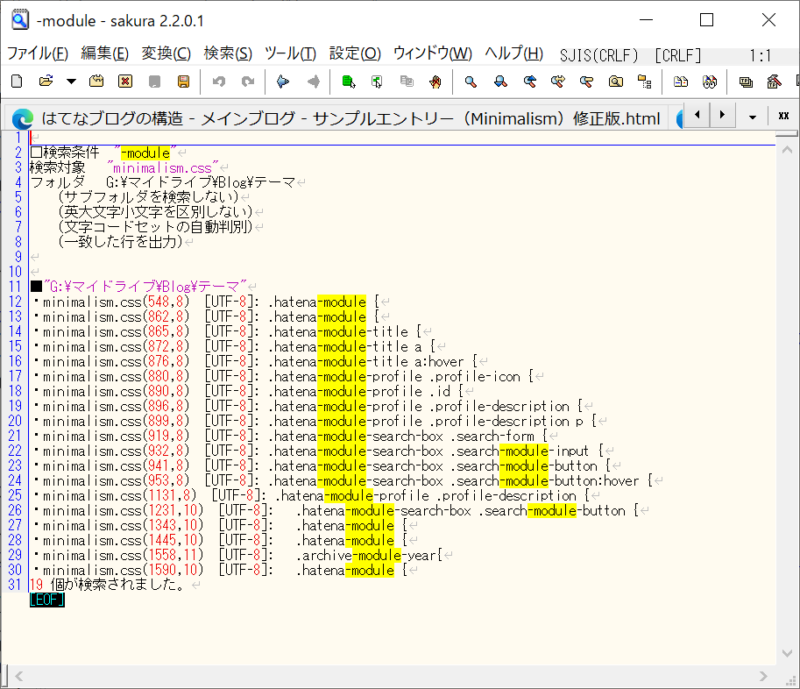Click the Find Previous magnifier icon
This screenshot has width=800, height=689.
(530, 82)
